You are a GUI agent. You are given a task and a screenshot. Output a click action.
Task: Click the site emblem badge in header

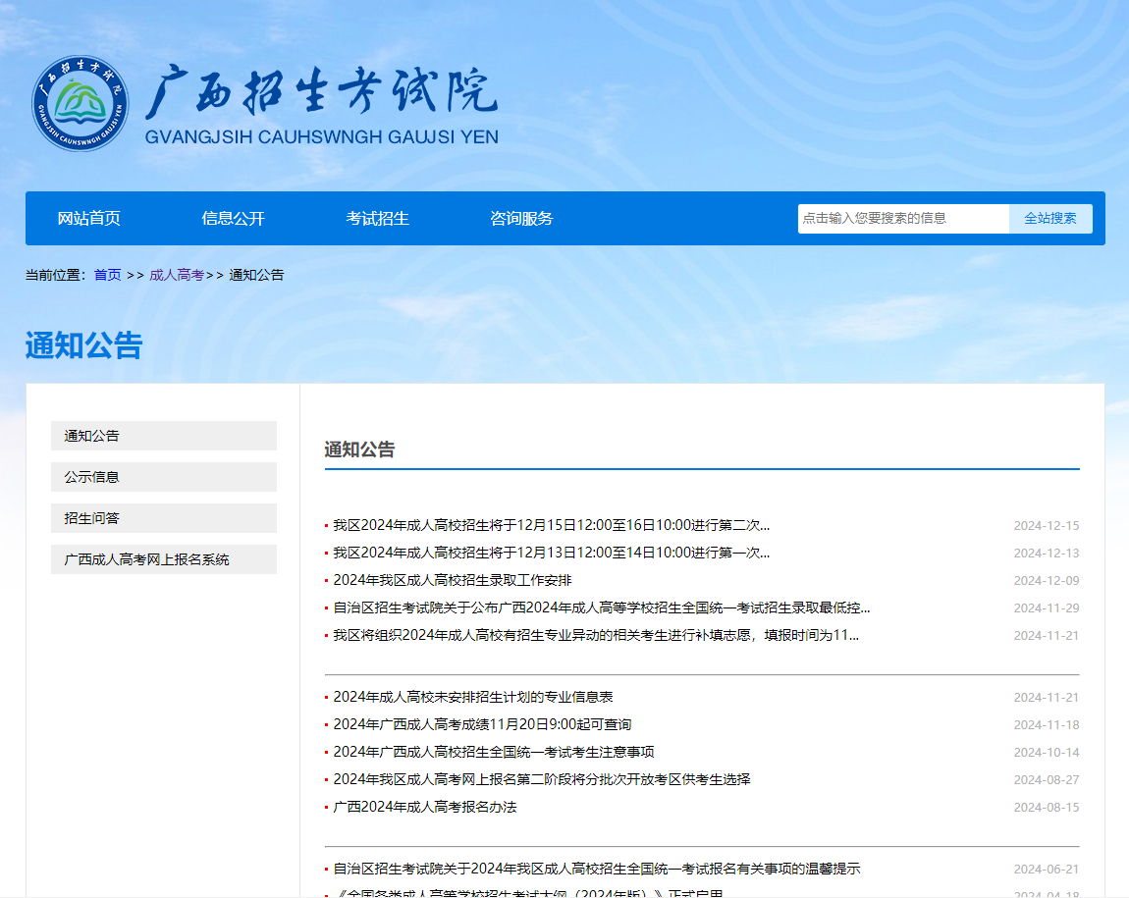tap(83, 101)
